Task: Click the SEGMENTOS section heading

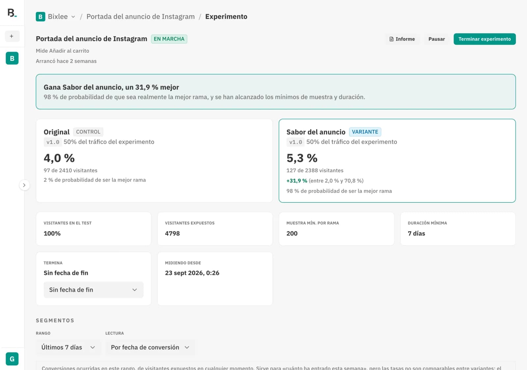Action: [x=55, y=320]
